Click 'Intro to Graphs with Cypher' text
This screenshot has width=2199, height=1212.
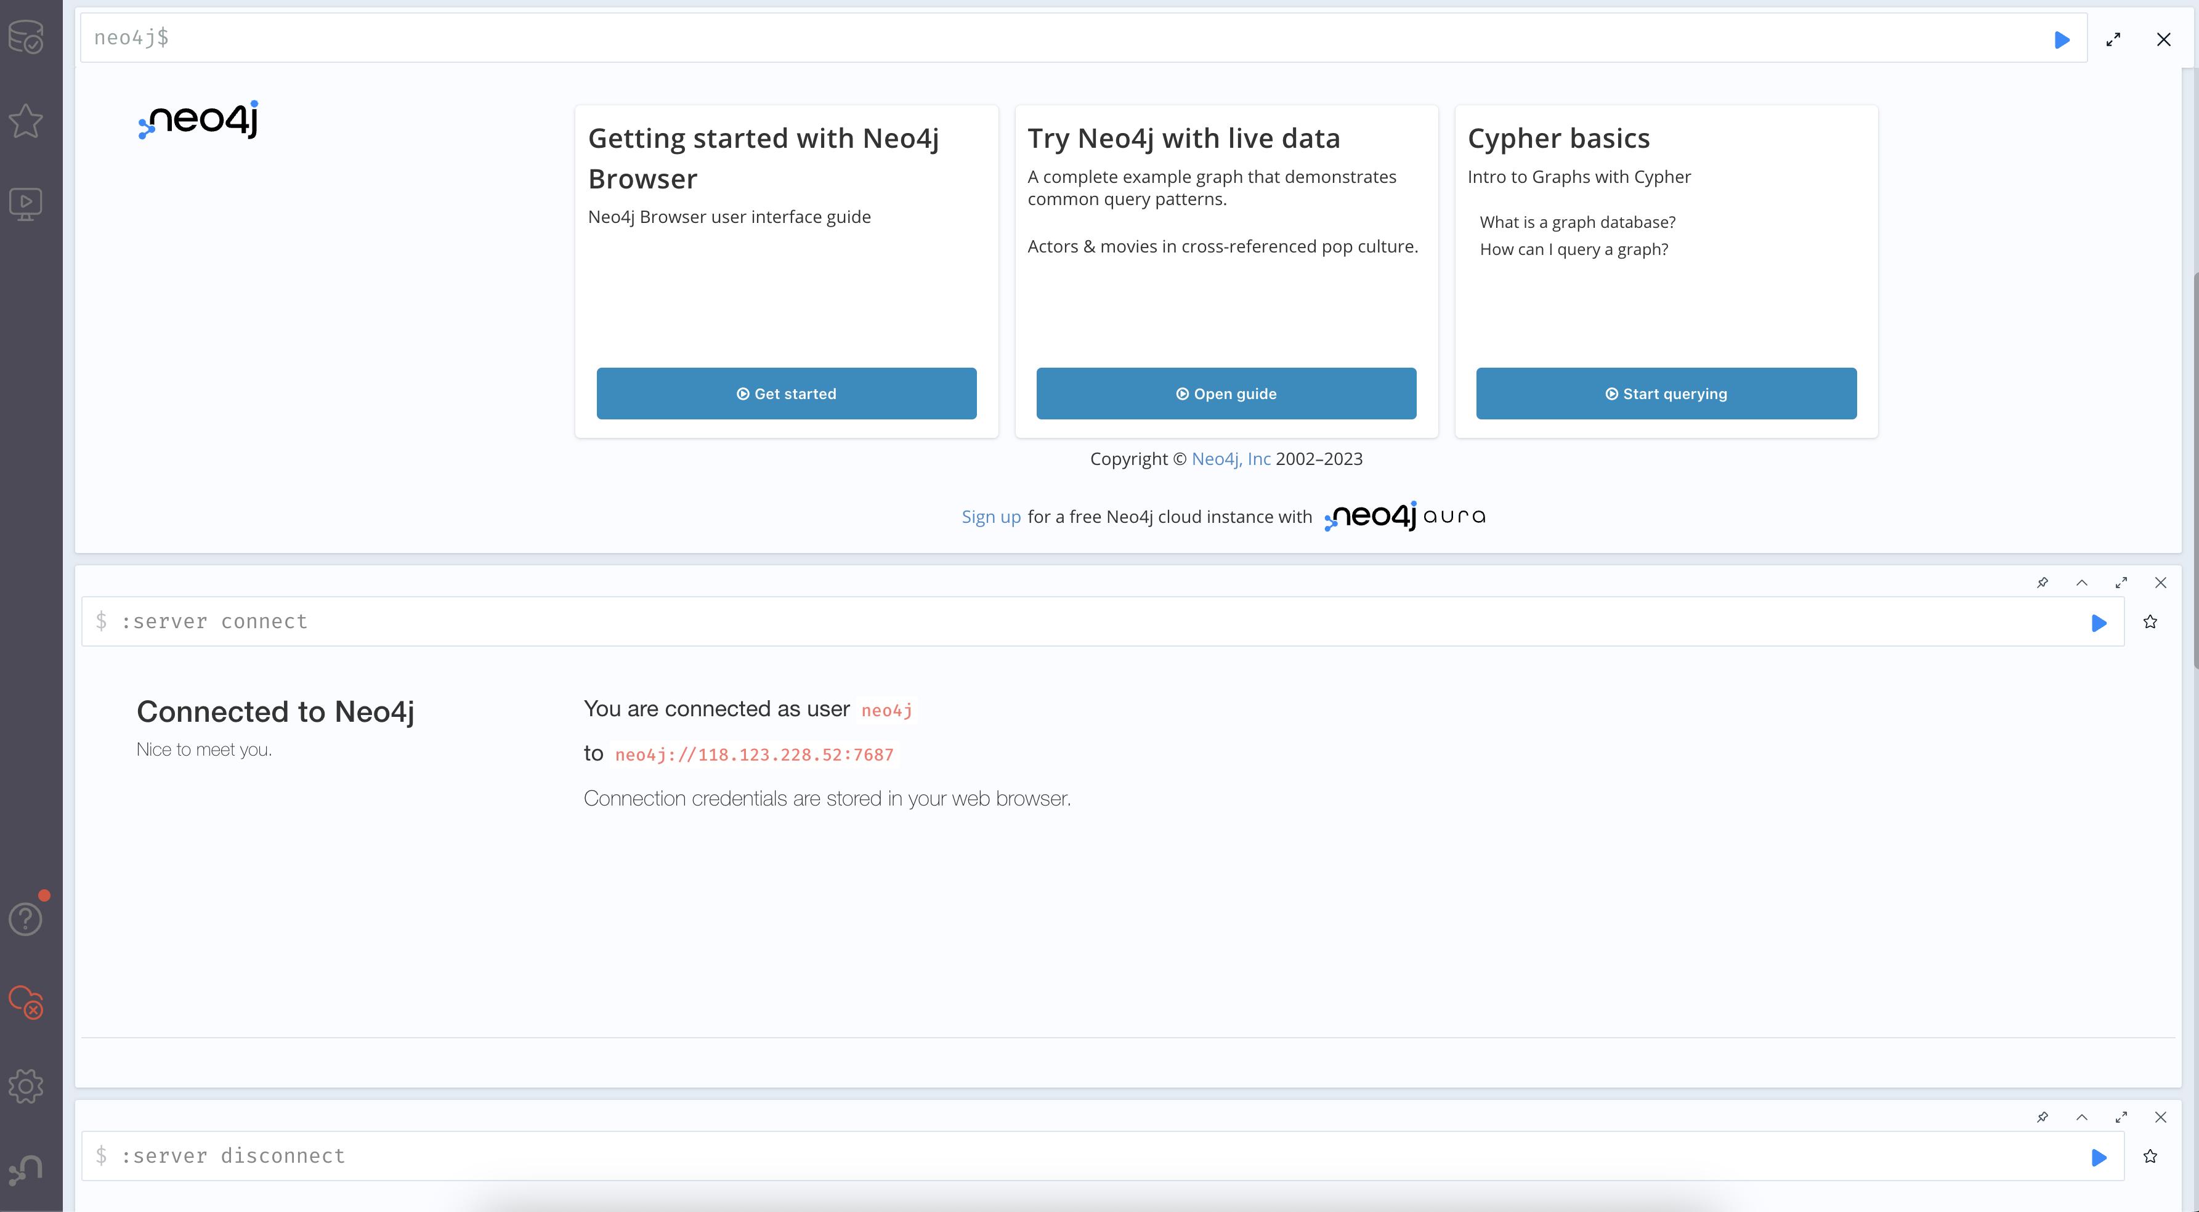click(1579, 177)
